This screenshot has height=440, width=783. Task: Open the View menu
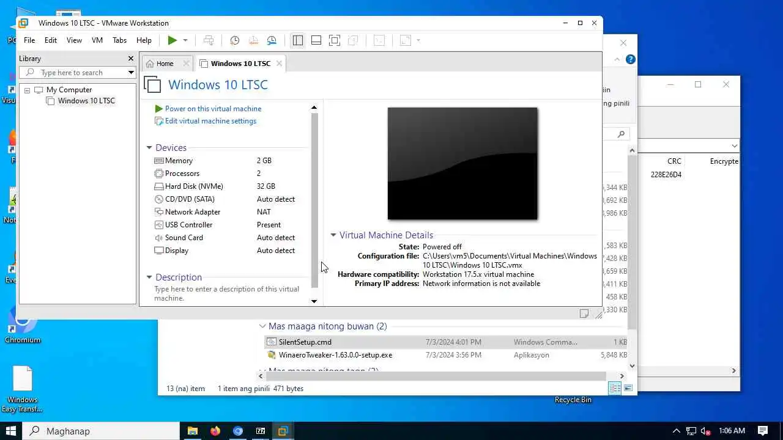click(x=74, y=40)
